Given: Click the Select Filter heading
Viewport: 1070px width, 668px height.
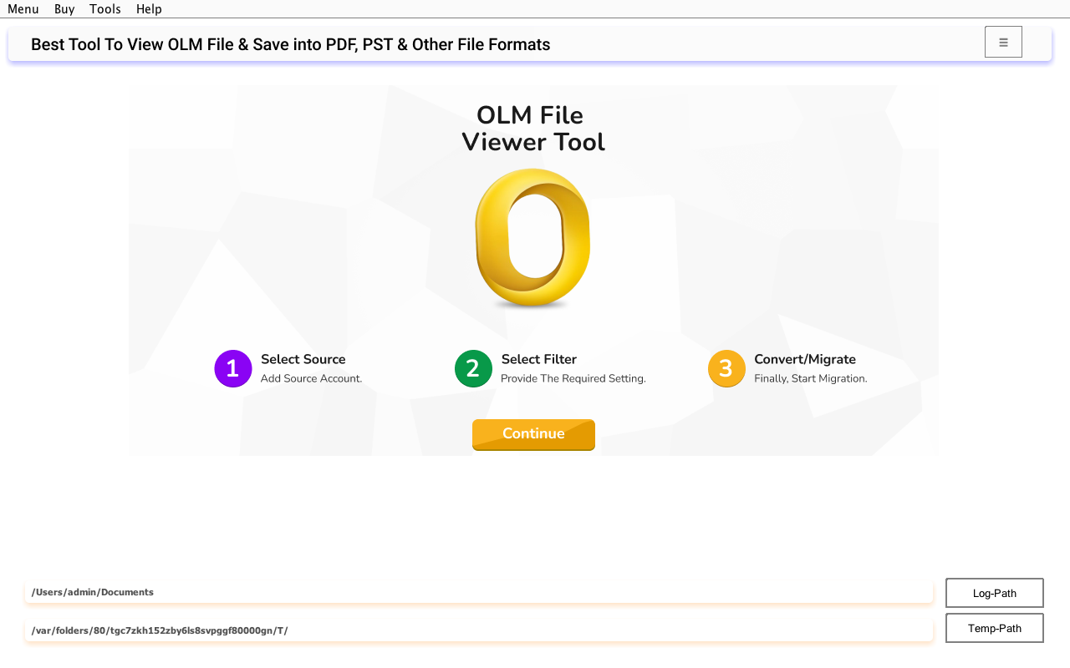Looking at the screenshot, I should 539,359.
